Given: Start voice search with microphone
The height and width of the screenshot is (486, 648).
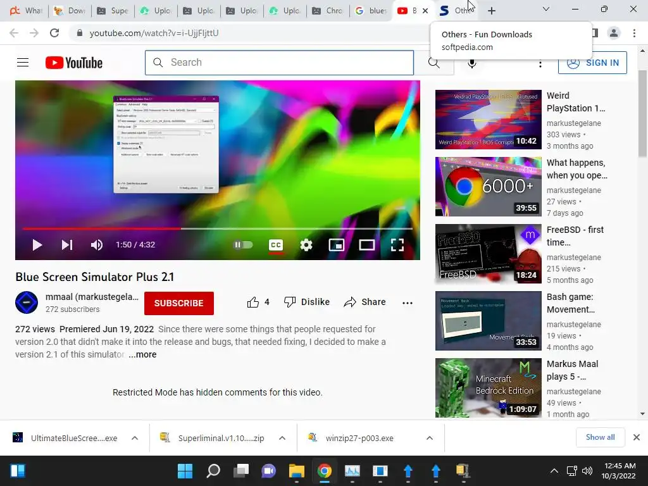Looking at the screenshot, I should (x=472, y=63).
